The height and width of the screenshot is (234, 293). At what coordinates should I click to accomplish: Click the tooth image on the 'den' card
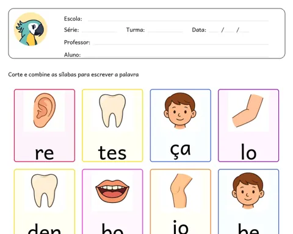(x=45, y=190)
